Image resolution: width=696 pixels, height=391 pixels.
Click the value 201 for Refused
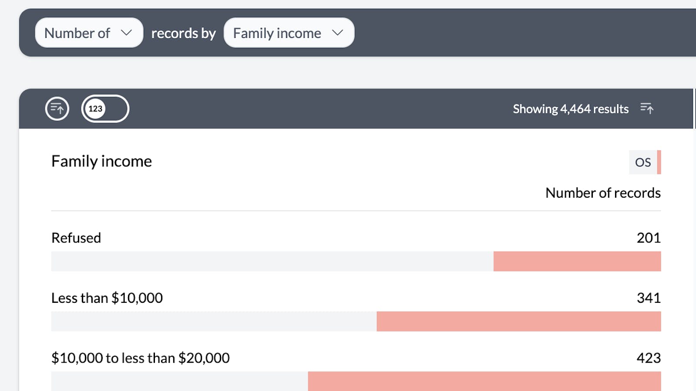tap(648, 238)
